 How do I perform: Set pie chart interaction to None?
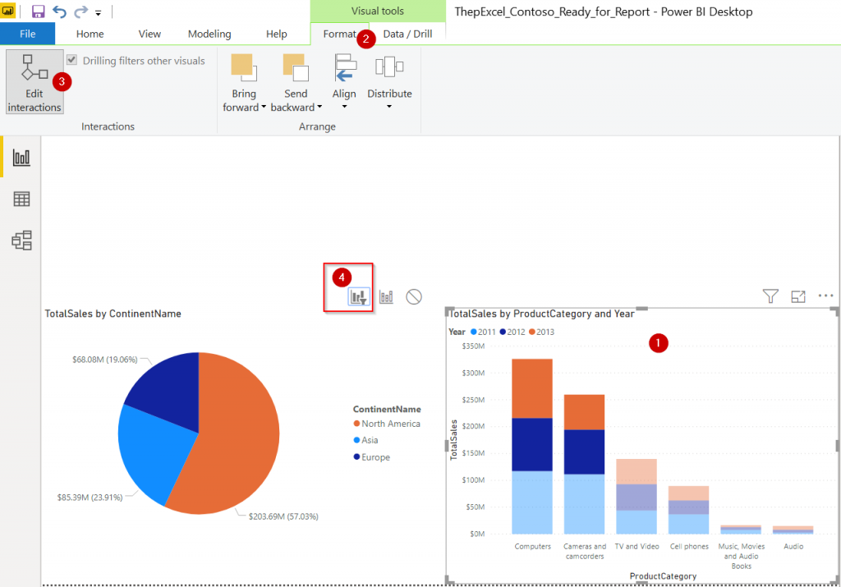tap(414, 296)
